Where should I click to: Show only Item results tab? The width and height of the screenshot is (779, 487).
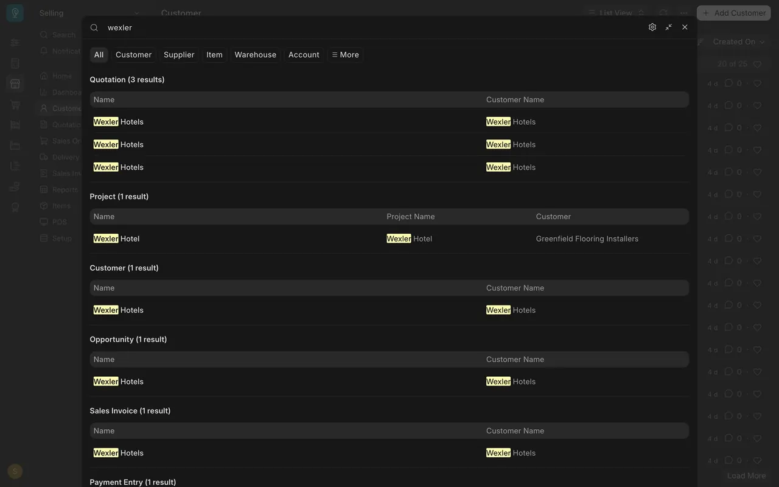pos(215,55)
